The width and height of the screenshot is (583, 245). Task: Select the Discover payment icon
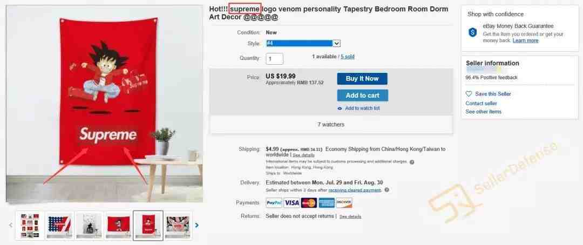tap(344, 203)
